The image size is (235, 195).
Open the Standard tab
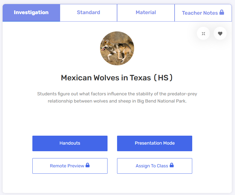click(88, 13)
